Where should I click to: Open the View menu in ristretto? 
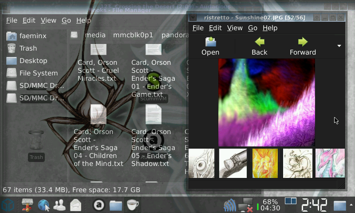click(x=234, y=28)
